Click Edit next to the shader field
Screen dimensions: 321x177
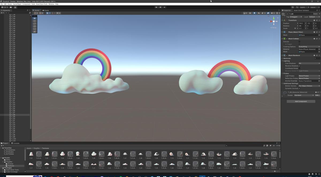(317, 95)
